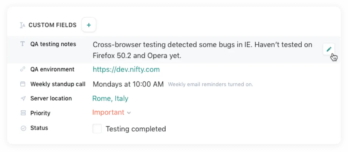Click the Weekly email reminders note
348x152 pixels.
coord(210,85)
